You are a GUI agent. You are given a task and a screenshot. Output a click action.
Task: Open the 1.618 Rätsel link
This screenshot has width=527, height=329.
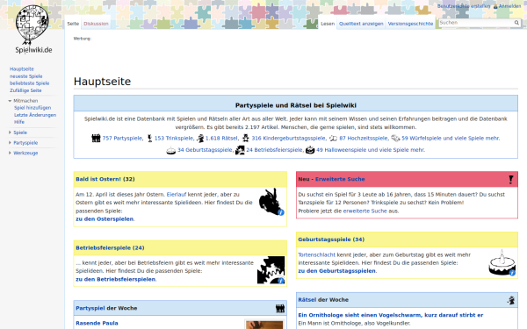[x=221, y=139]
